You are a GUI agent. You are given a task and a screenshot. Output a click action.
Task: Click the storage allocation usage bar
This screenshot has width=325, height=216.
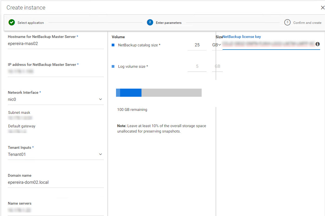(x=159, y=93)
